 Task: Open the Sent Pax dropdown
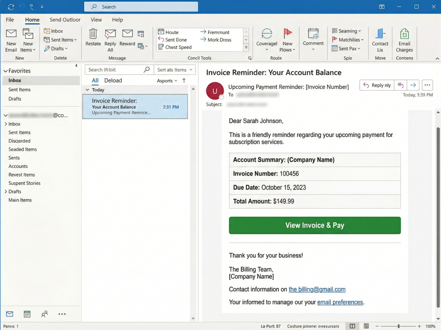pyautogui.click(x=346, y=48)
